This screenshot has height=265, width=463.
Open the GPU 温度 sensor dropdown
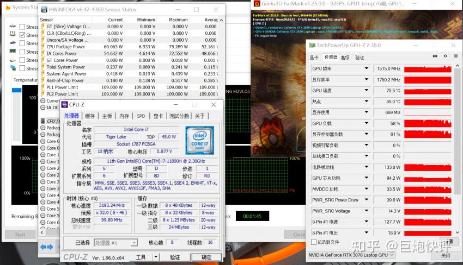click(x=367, y=90)
